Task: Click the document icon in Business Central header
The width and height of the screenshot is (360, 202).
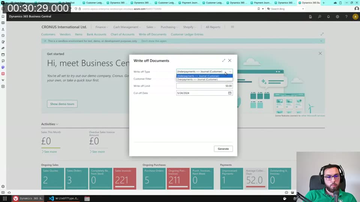Action: point(310,16)
